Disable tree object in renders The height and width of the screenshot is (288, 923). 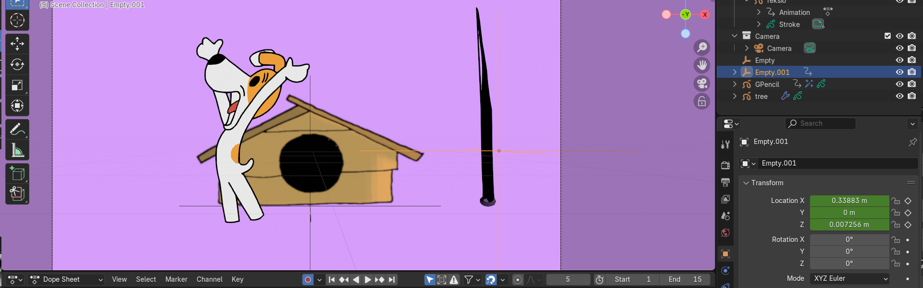point(912,96)
